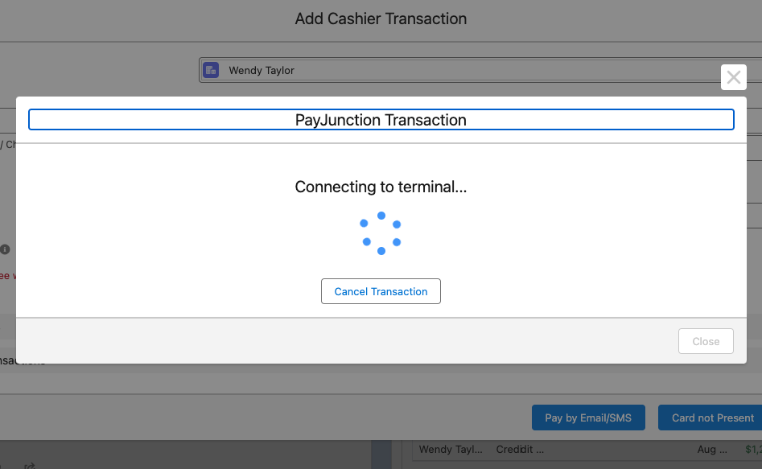This screenshot has height=469, width=762.
Task: Close the modal with the X icon
Action: coord(733,77)
